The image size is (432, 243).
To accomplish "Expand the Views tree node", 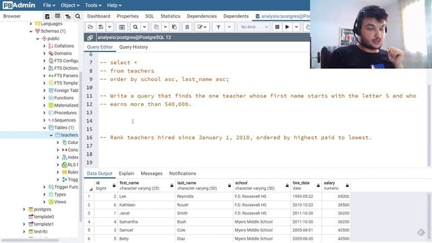I will (44, 202).
